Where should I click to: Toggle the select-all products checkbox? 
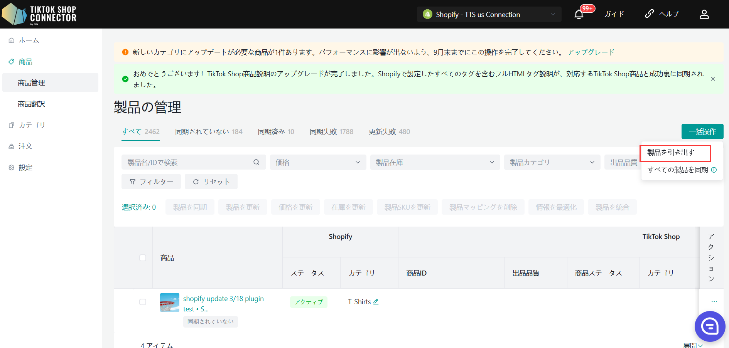pos(143,258)
